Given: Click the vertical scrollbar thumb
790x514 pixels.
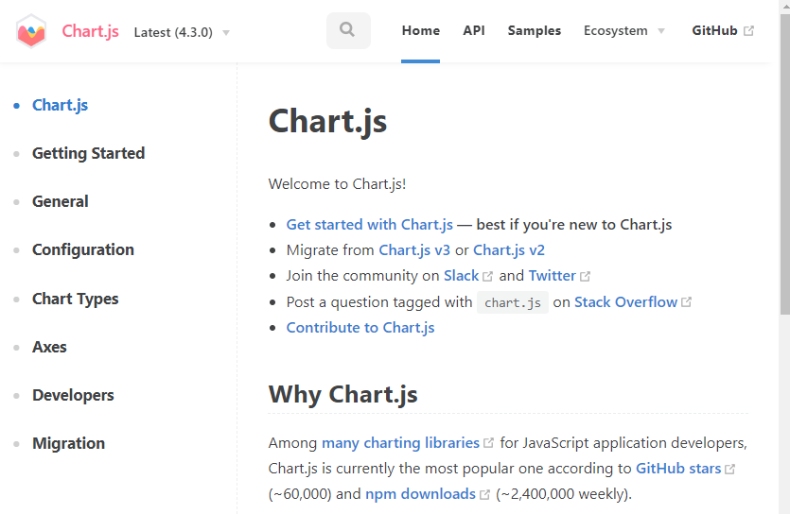Looking at the screenshot, I should 784,163.
